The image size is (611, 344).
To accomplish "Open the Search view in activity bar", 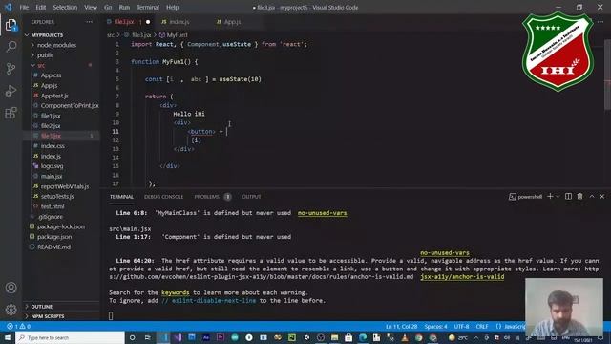I will point(11,47).
